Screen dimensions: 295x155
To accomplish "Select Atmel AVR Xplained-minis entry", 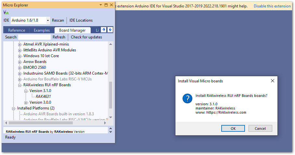I will (x=46, y=44).
